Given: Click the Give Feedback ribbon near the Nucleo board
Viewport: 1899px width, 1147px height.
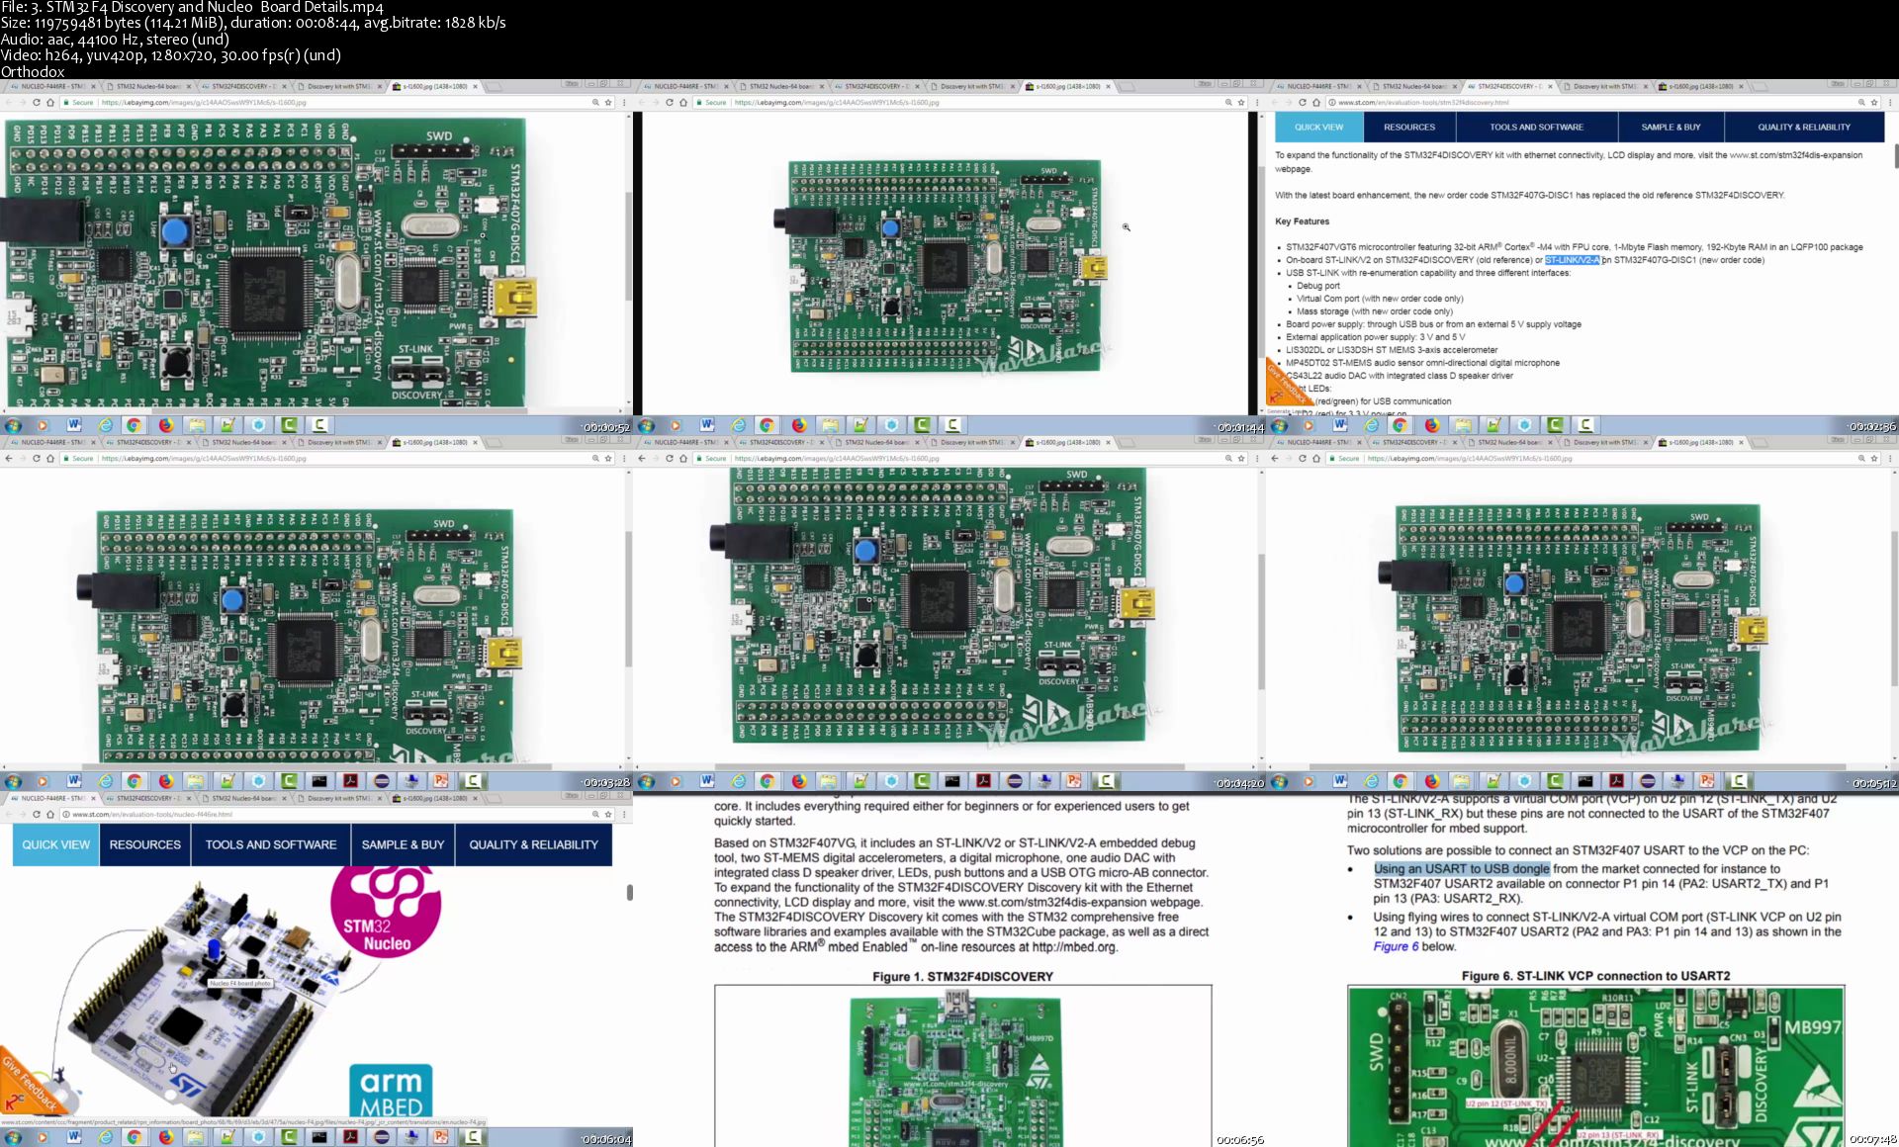Looking at the screenshot, I should [x=28, y=1086].
